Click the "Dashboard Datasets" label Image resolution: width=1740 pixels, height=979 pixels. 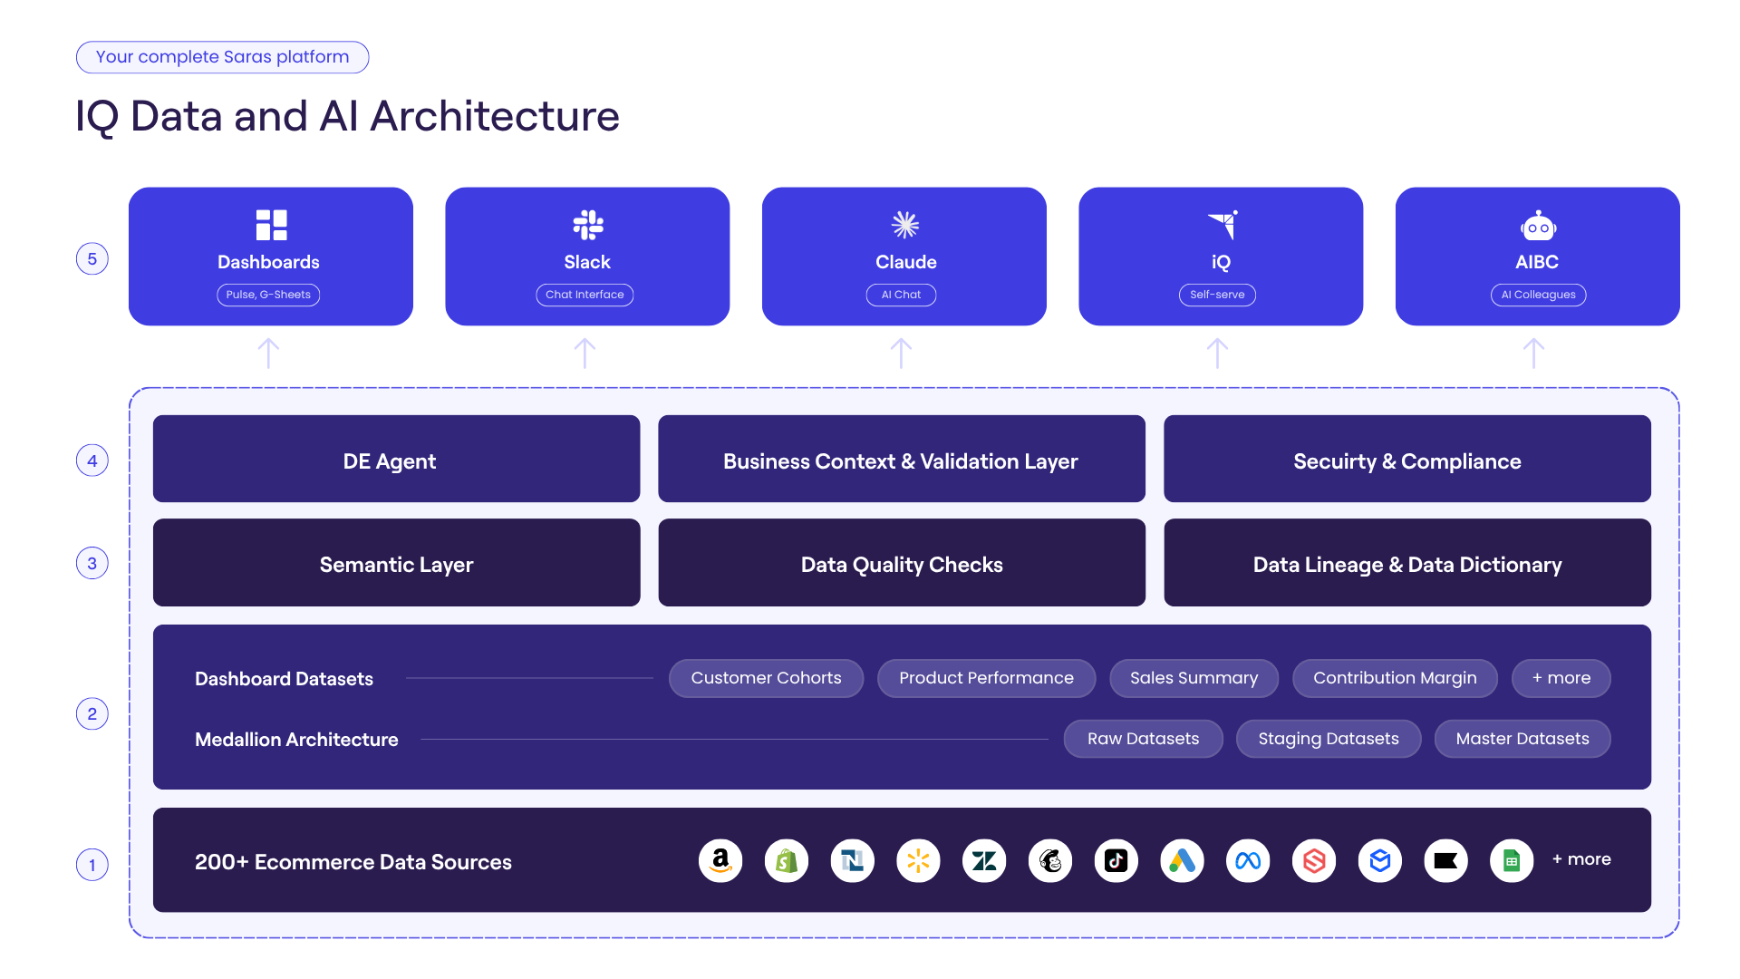pos(284,679)
